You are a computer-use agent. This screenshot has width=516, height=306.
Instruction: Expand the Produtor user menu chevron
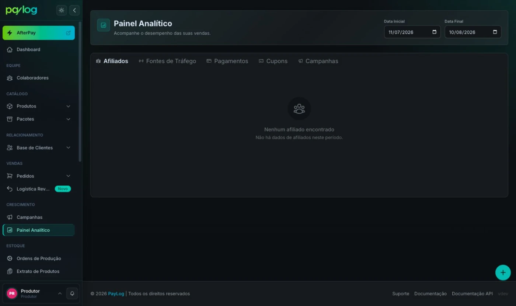(x=60, y=293)
